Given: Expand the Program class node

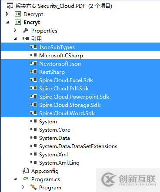Looking at the screenshot, I should tap(23, 187).
